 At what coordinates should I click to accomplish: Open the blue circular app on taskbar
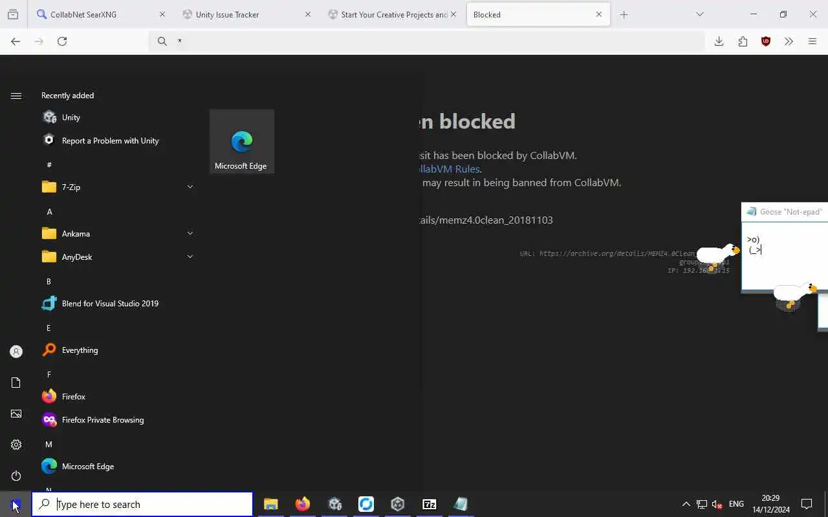[x=366, y=504]
